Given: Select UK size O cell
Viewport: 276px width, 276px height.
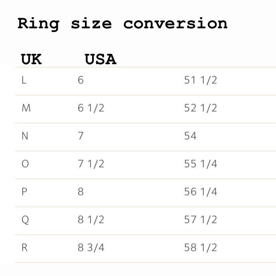Looking at the screenshot, I should click(x=25, y=164).
